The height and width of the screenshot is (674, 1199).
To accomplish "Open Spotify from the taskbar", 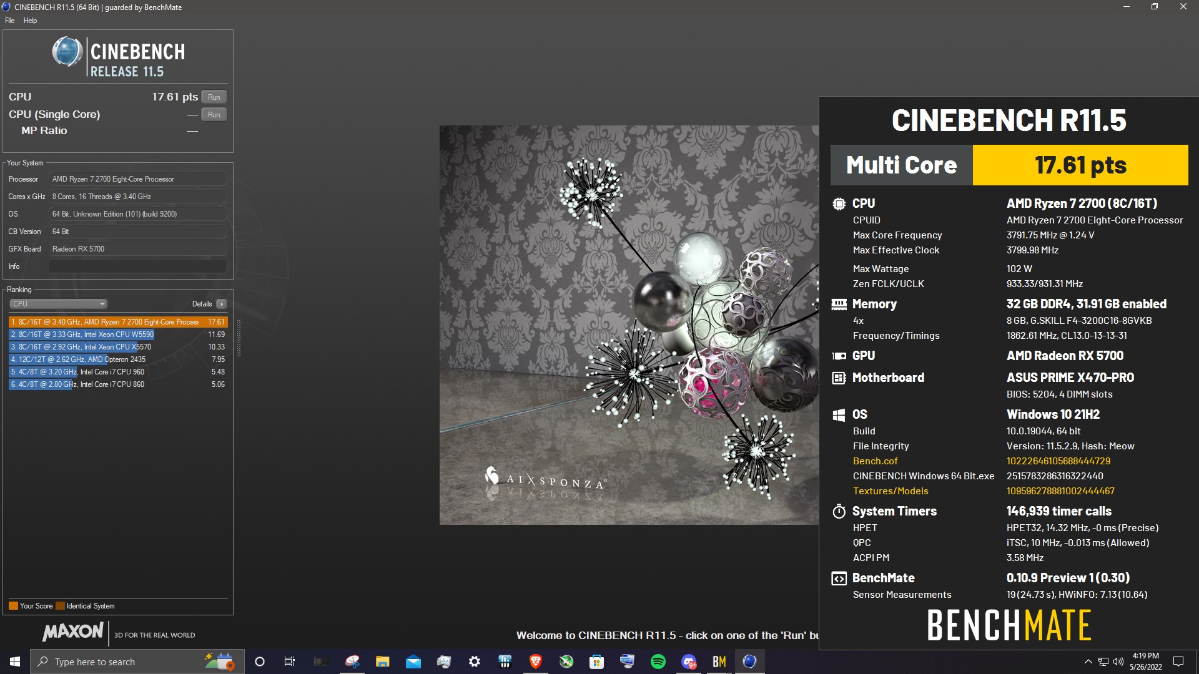I will tap(658, 662).
